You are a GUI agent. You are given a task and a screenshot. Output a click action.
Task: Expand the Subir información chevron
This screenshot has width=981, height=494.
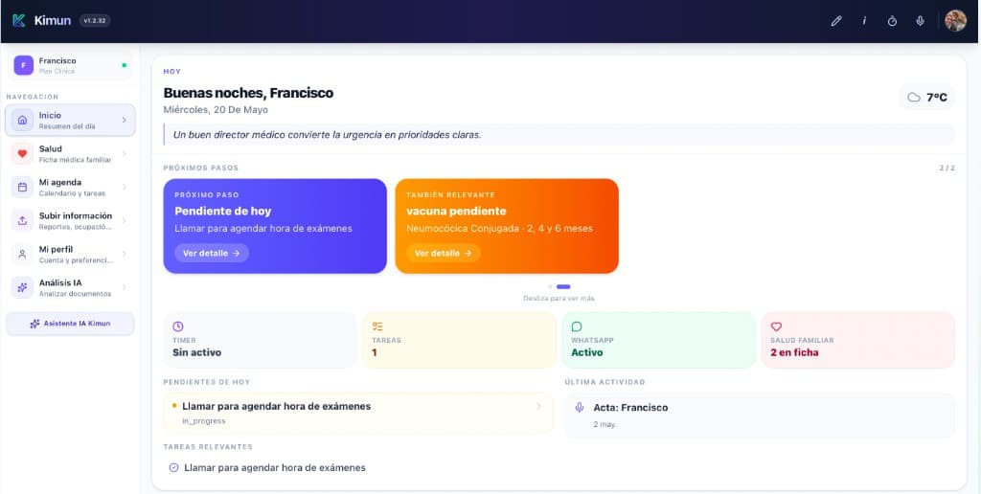pos(124,220)
